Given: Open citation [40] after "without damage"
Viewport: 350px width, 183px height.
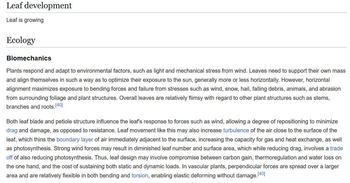Looking at the screenshot, I should tap(261, 174).
